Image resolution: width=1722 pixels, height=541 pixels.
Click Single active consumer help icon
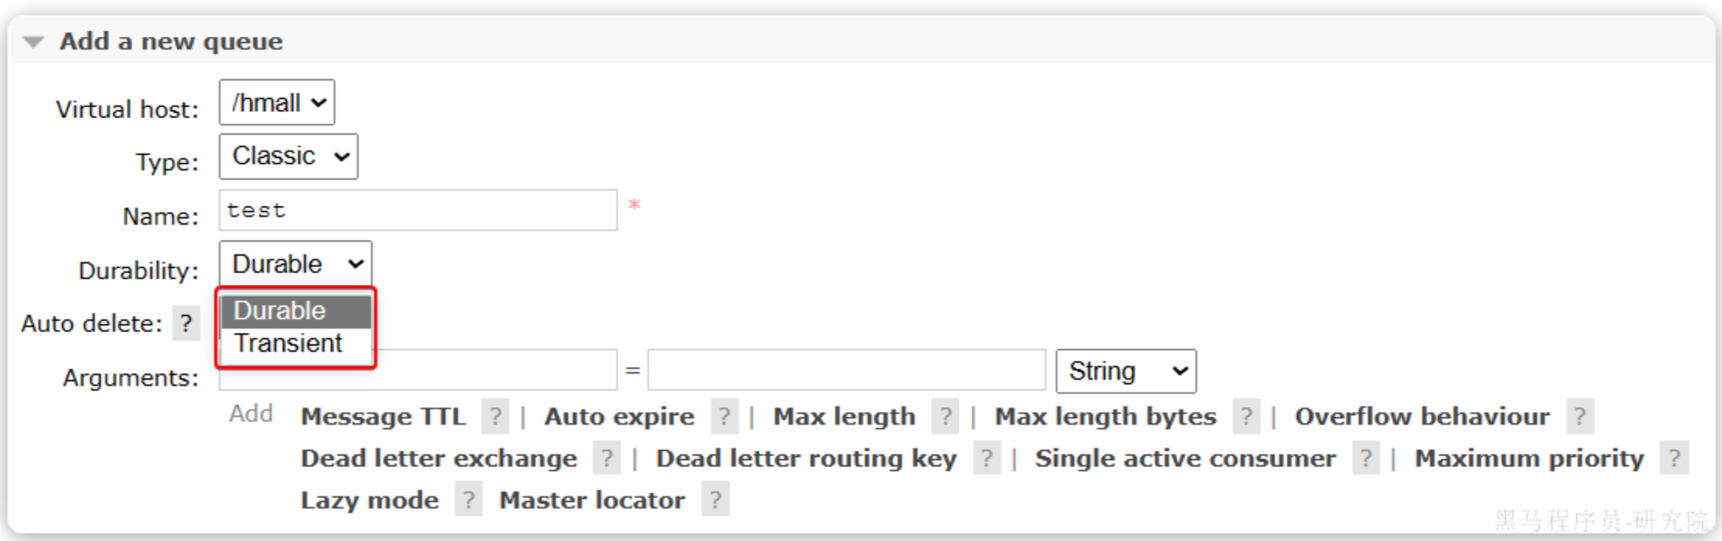(x=1365, y=459)
